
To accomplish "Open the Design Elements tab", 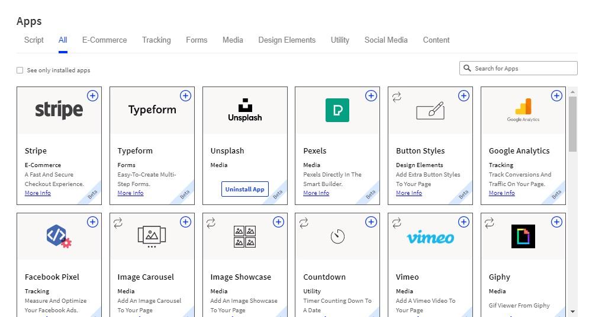I will (287, 40).
